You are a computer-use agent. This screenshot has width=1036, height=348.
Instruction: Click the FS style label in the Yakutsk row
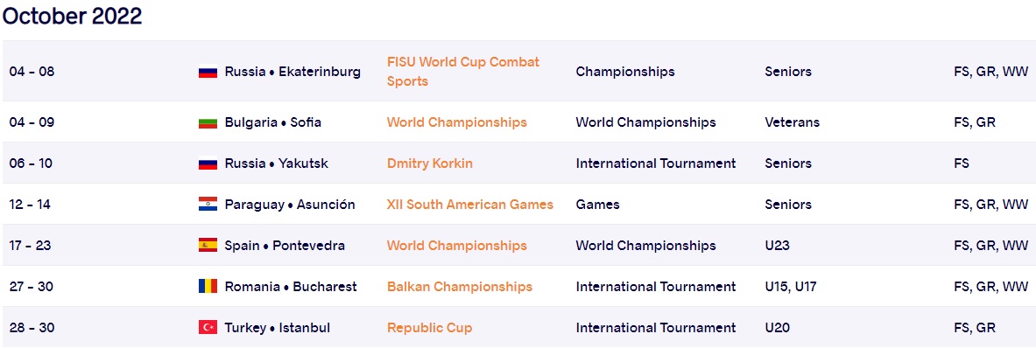click(x=962, y=164)
